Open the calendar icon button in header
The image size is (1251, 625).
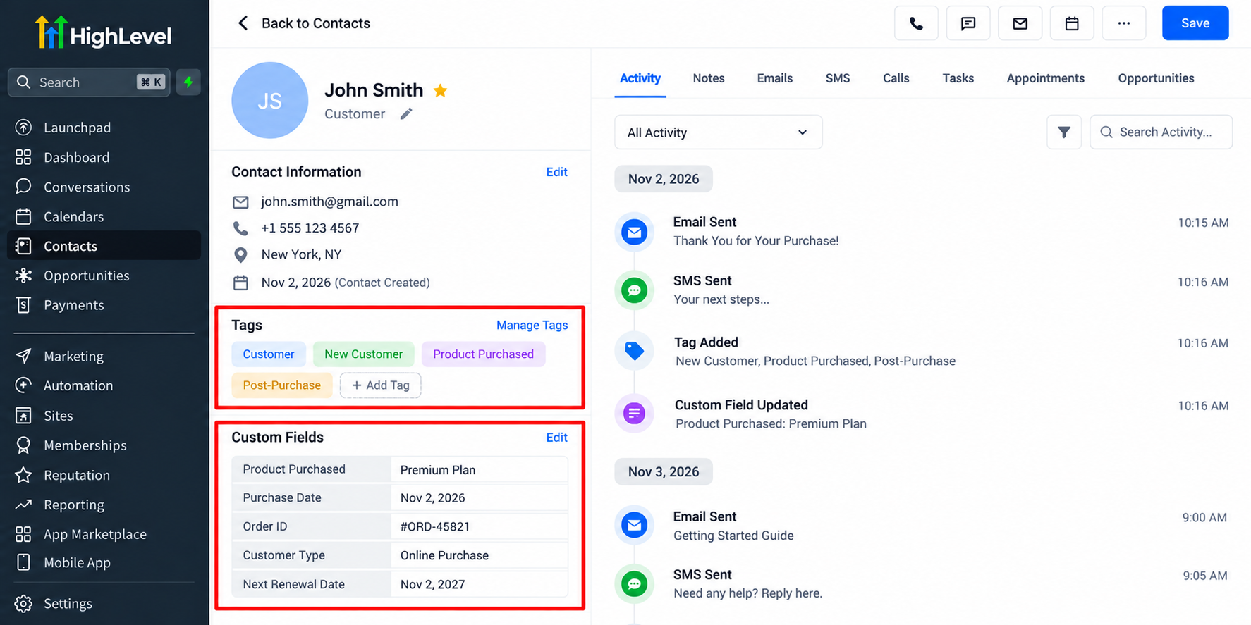[x=1072, y=23]
